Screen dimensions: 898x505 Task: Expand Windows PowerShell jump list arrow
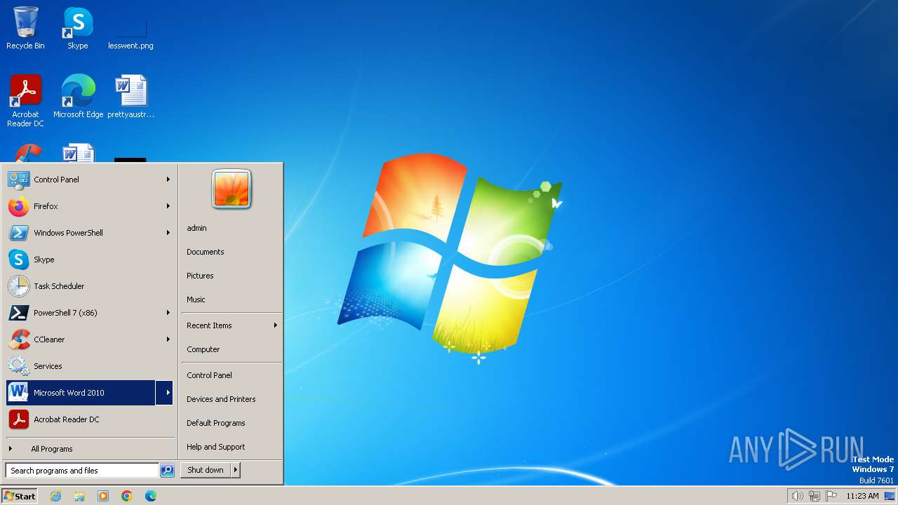point(168,233)
